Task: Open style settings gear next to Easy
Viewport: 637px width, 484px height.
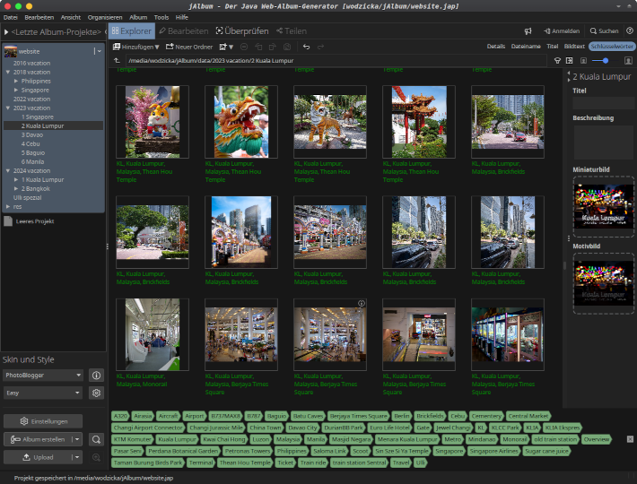Action: click(96, 393)
